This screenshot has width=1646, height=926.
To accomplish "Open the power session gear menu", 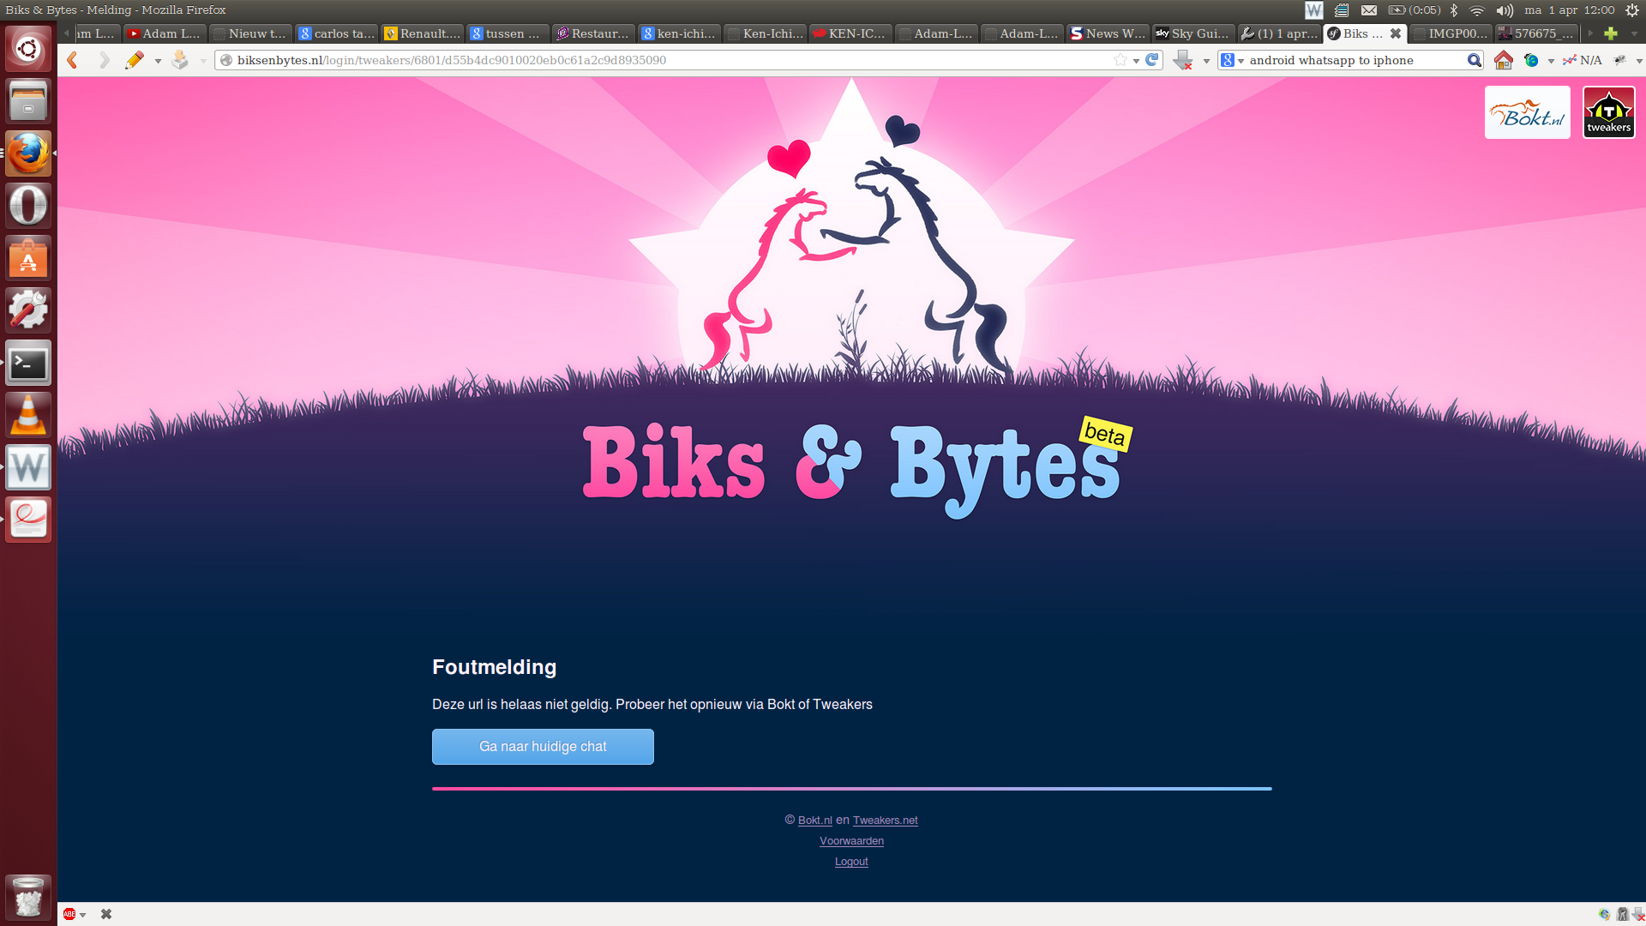I will (x=1632, y=10).
